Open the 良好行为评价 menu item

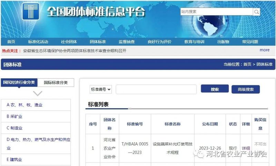[159, 42]
